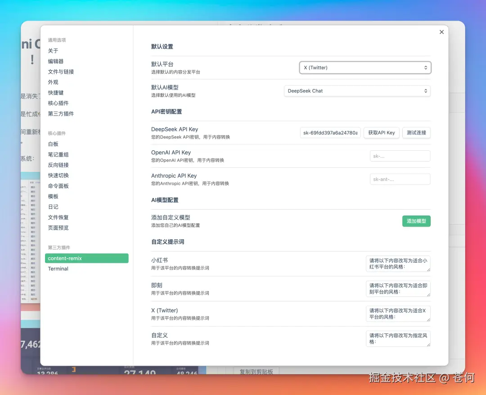Click the DeepSeek API Key input field
Viewport: 486px width, 395px height.
tap(330, 132)
